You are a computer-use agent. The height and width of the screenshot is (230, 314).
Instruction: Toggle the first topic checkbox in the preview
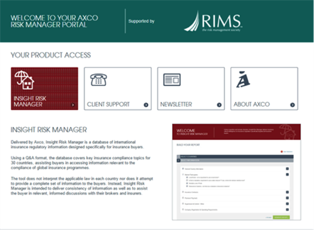point(183,168)
